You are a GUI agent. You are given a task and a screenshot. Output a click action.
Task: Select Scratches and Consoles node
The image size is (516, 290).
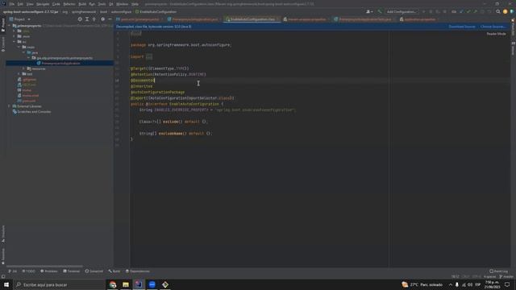34,112
